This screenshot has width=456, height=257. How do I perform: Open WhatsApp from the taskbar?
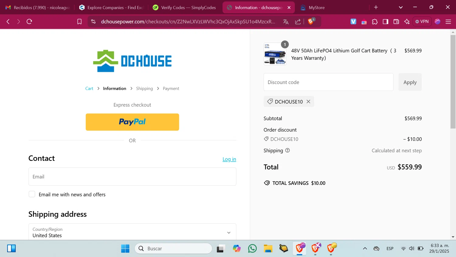[252, 248]
